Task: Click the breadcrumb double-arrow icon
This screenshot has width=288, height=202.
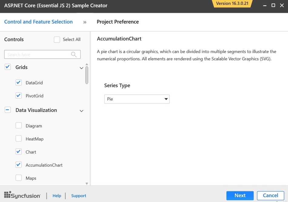Action: (85, 22)
